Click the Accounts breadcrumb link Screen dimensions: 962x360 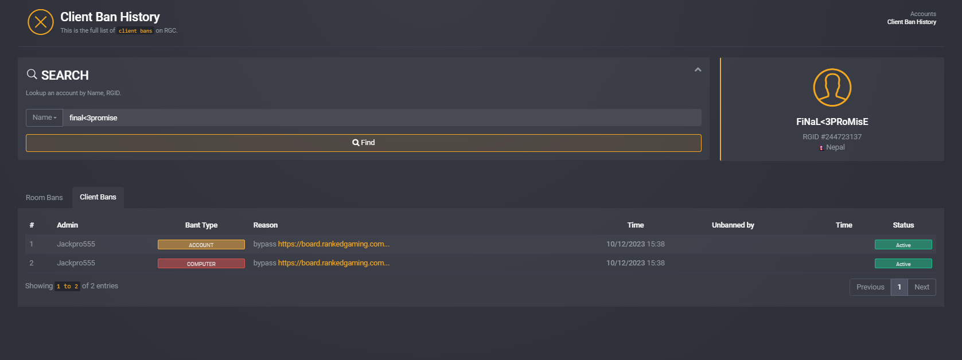[x=923, y=14]
